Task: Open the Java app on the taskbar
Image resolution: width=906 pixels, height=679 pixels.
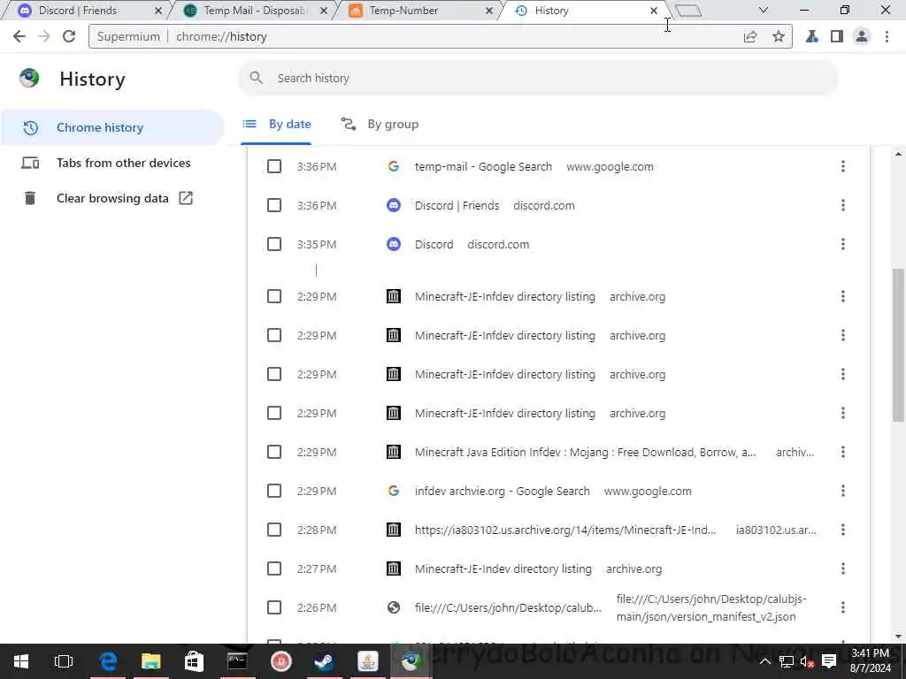Action: (x=367, y=661)
